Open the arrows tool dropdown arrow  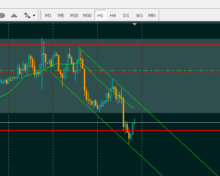(34, 15)
